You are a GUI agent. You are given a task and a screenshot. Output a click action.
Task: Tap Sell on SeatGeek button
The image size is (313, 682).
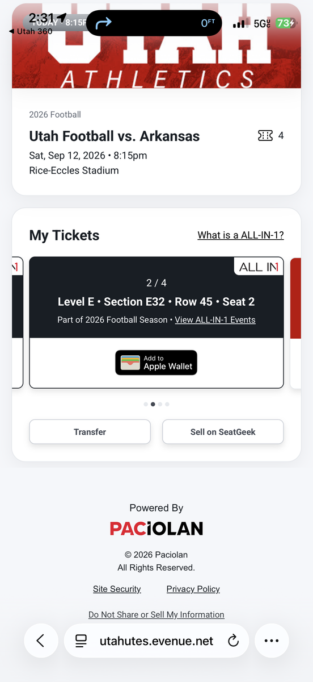coord(223,432)
